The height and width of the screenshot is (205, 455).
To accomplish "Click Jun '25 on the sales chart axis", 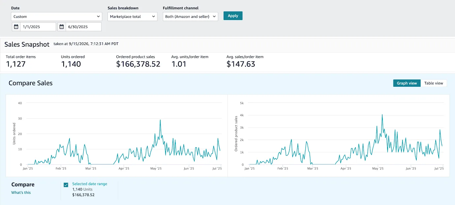I will pyautogui.click(x=411, y=169).
